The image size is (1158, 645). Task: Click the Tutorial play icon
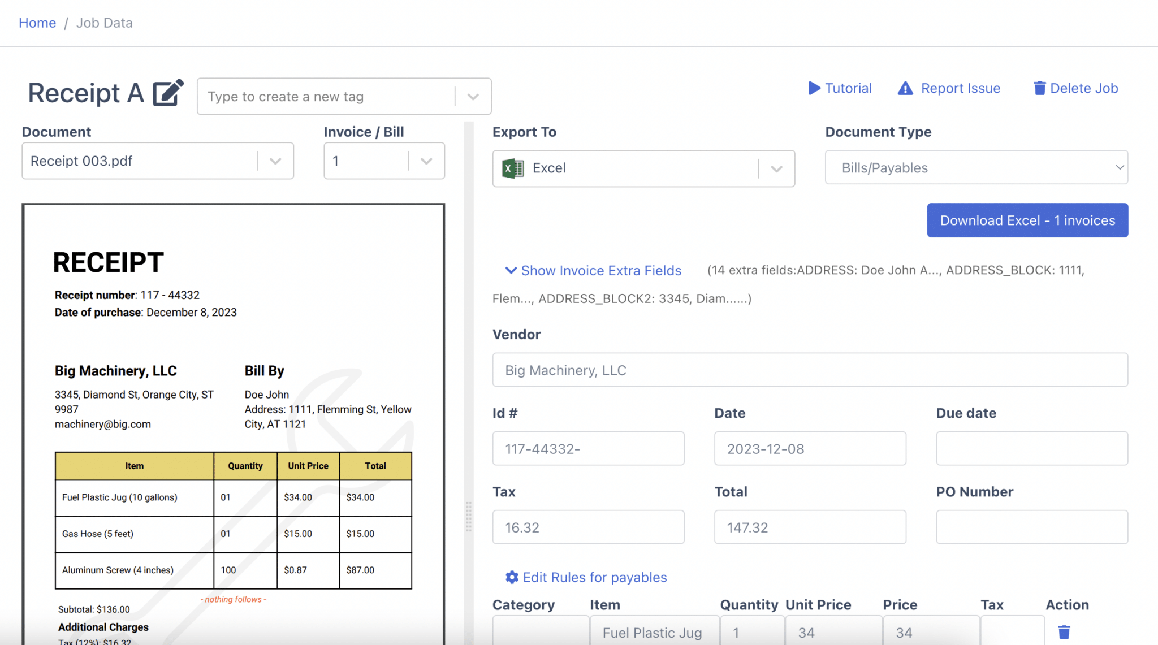(814, 88)
